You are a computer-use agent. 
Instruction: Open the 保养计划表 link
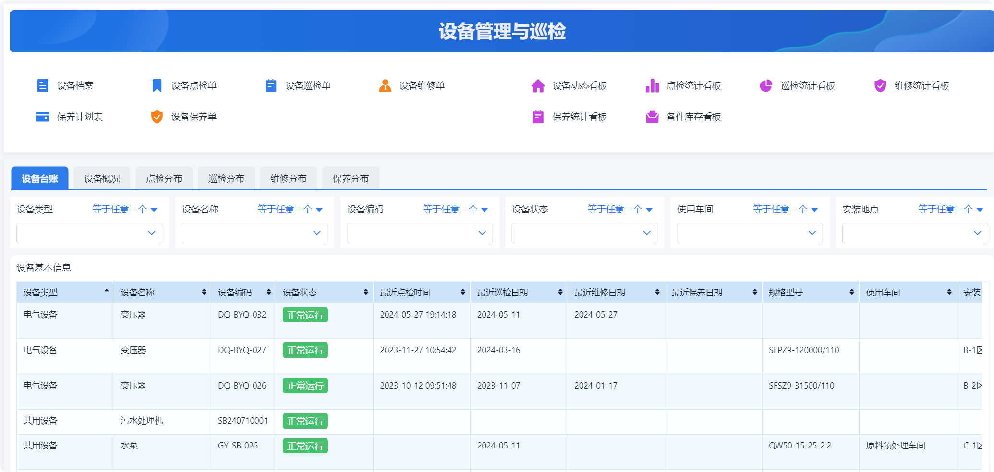coord(80,117)
